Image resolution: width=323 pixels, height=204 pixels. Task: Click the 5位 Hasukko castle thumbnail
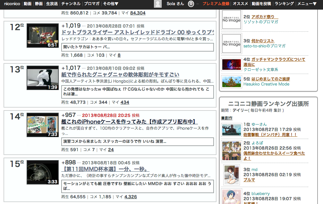(x=232, y=82)
